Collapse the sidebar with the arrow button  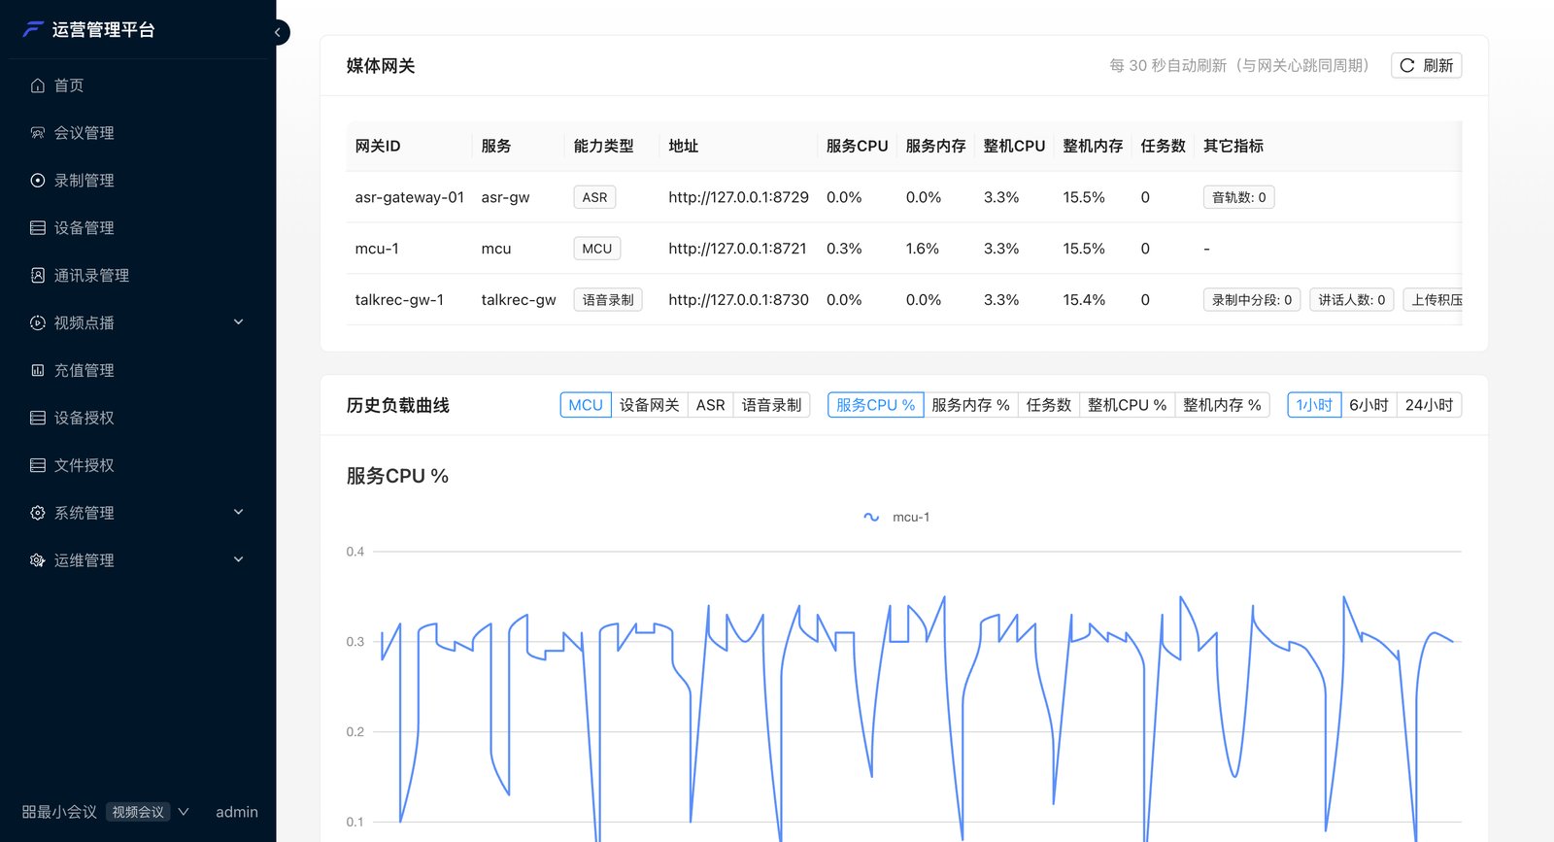(x=278, y=32)
